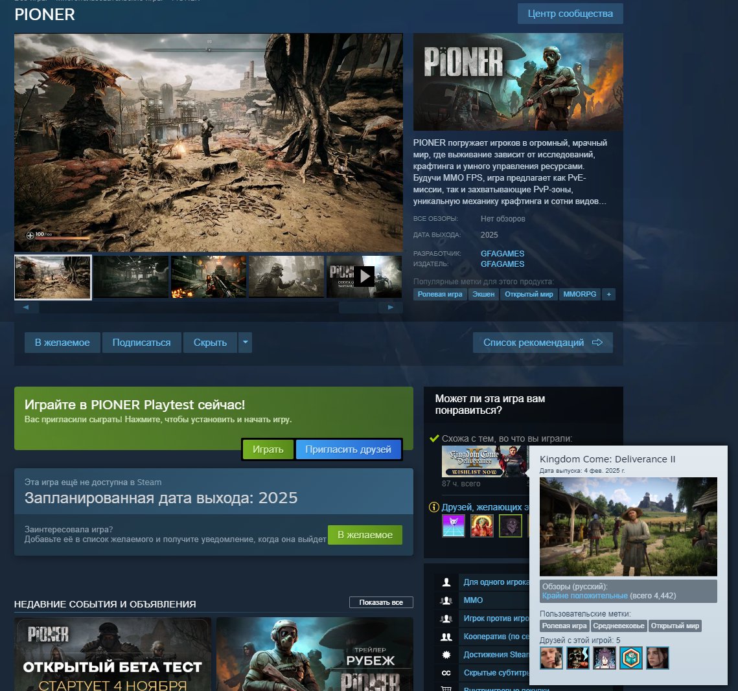Image resolution: width=738 pixels, height=691 pixels.
Task: Click the green 'В желаемое' wishlist button
Action: [365, 535]
